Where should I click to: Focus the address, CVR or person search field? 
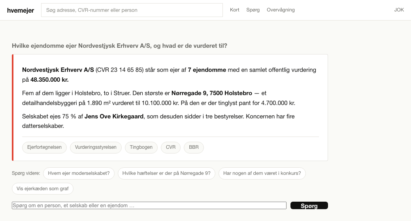(132, 10)
